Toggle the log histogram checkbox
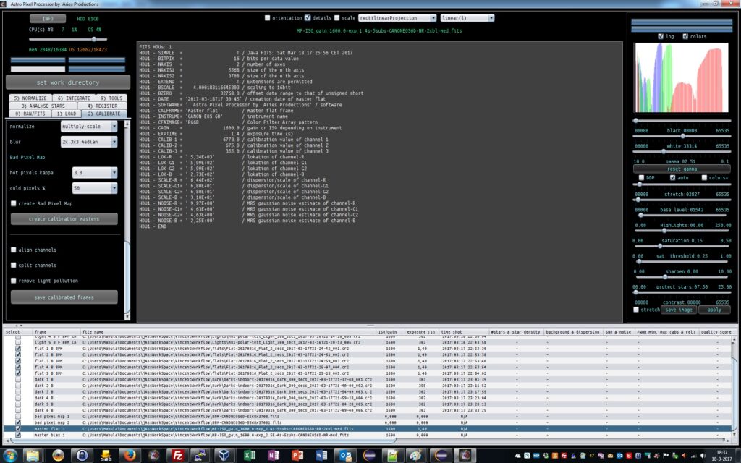The image size is (741, 463). pyautogui.click(x=661, y=36)
